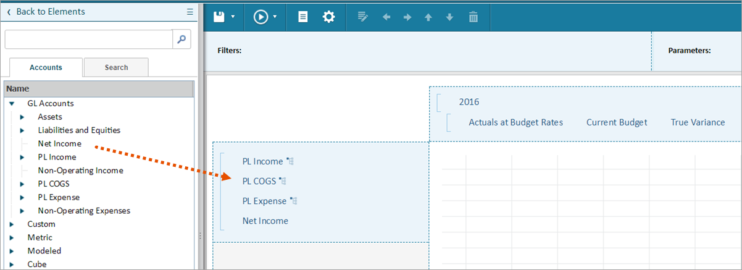Click the Filters area label
The width and height of the screenshot is (742, 270).
pos(229,51)
